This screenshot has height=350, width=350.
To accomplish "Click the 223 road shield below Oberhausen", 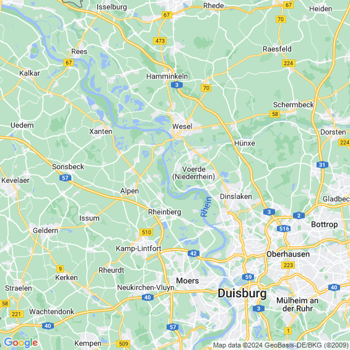I will 288,265.
